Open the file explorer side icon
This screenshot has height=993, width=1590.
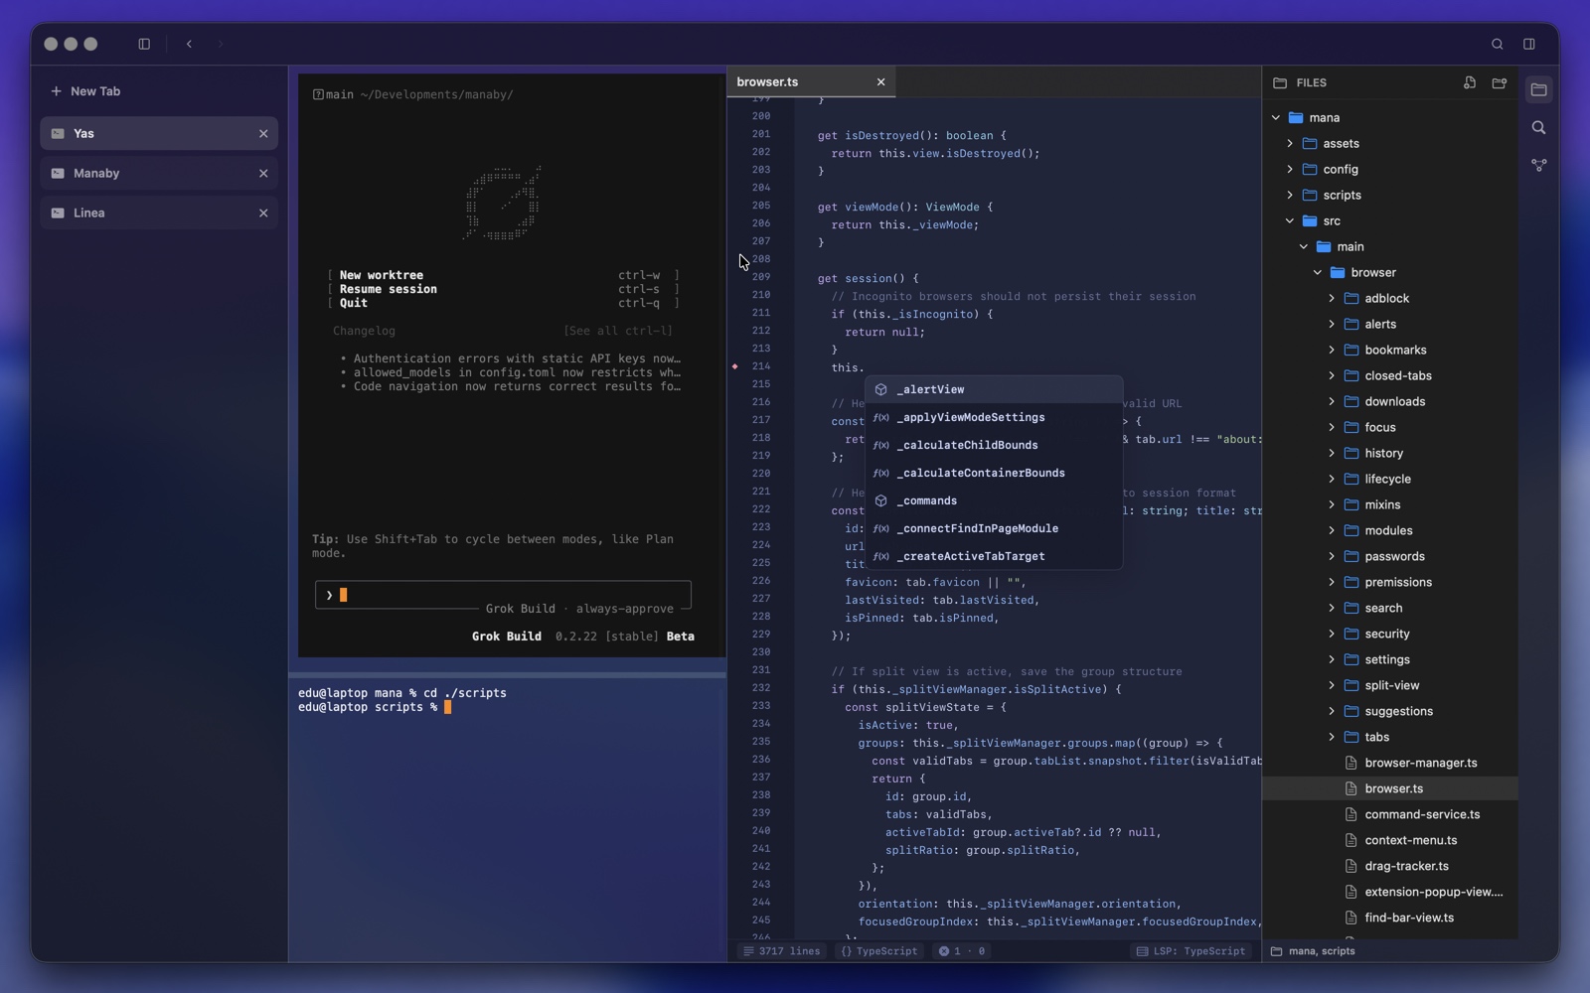click(x=1538, y=89)
